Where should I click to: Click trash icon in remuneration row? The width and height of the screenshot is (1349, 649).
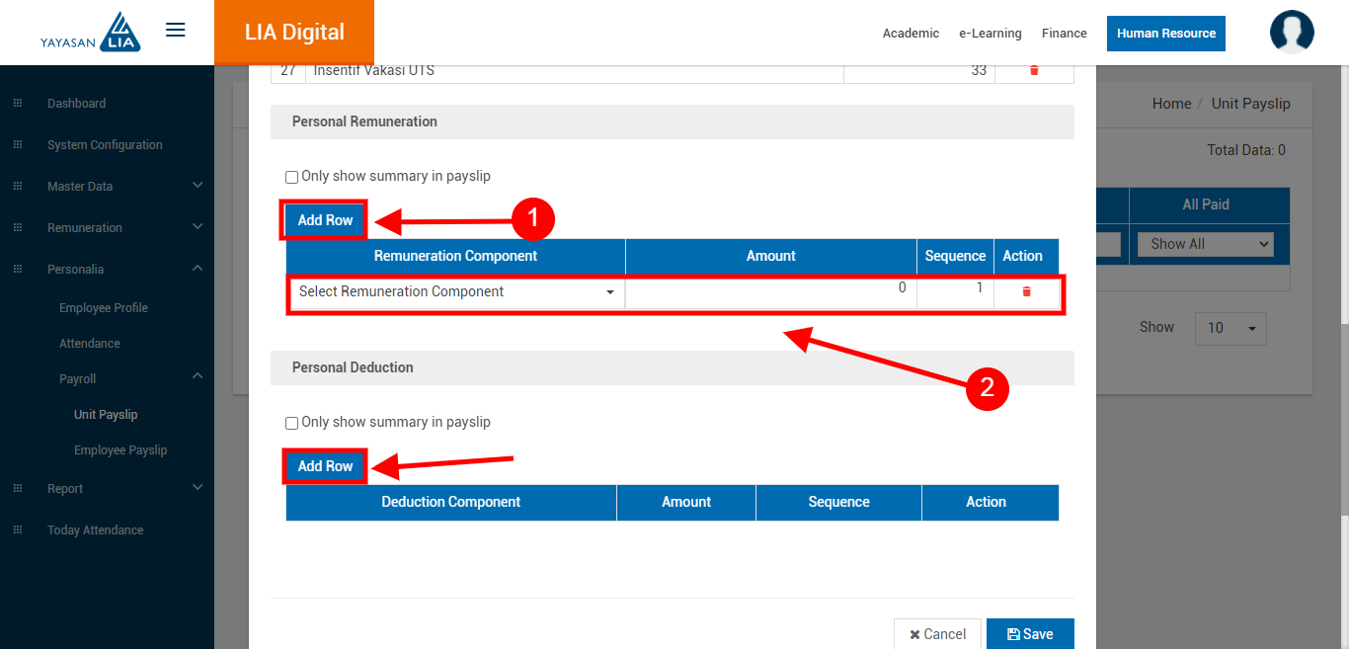[x=1026, y=291]
